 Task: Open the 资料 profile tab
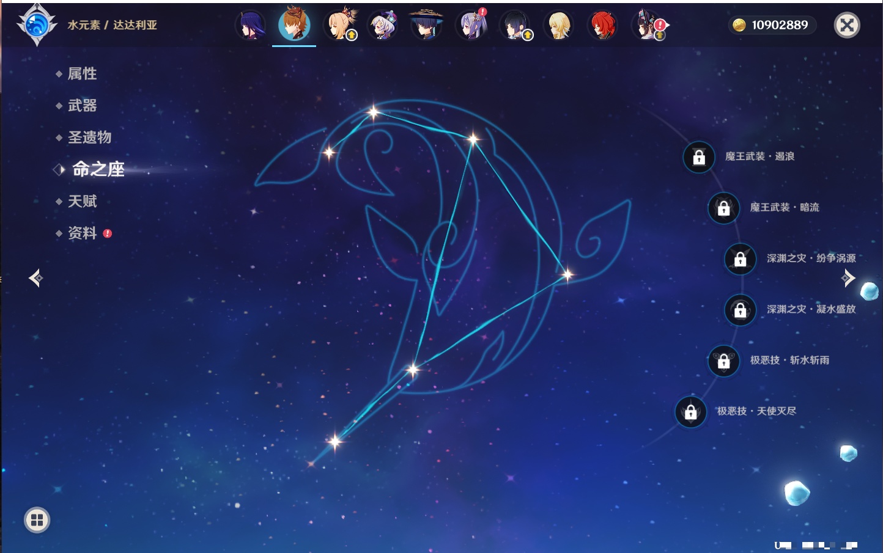pos(83,233)
